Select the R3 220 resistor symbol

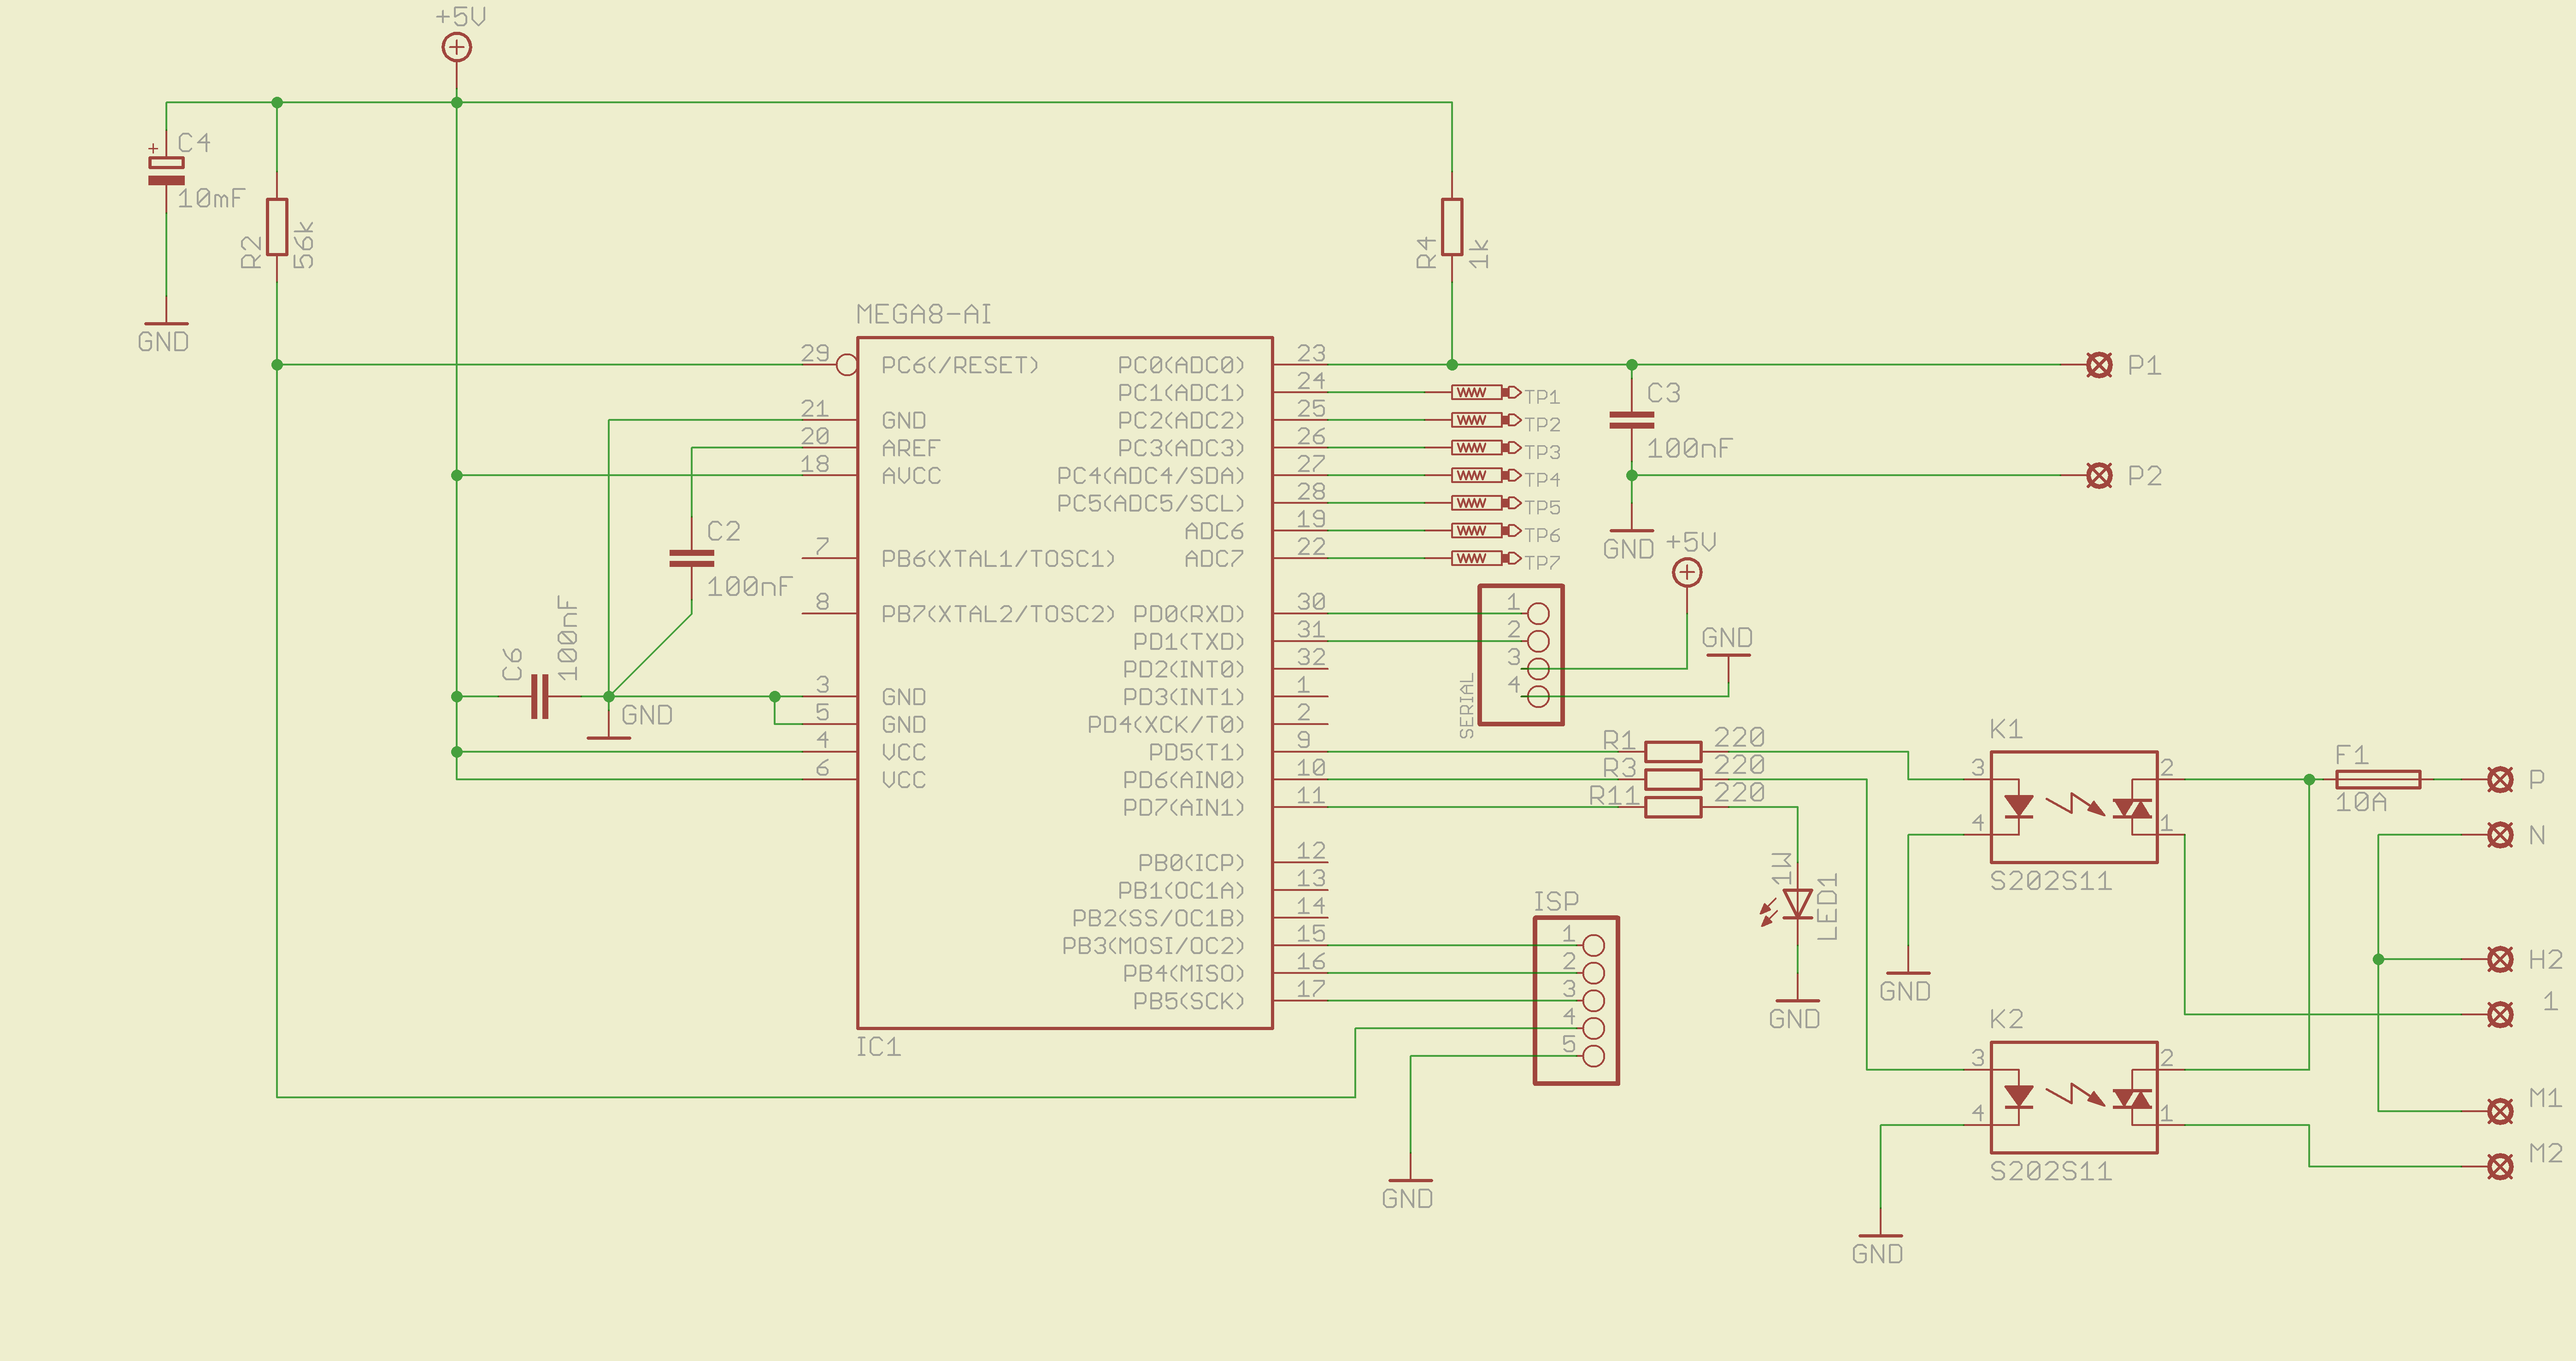coord(1673,779)
